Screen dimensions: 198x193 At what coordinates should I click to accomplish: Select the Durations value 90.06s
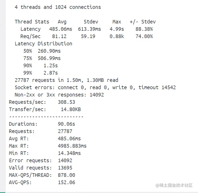pos(66,124)
